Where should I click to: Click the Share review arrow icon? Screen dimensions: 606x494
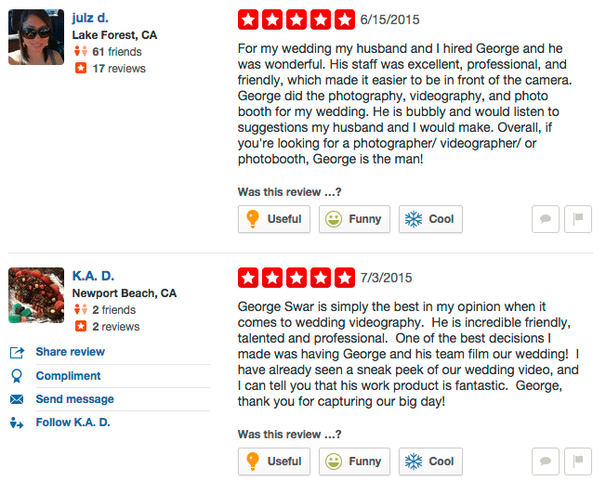[17, 352]
